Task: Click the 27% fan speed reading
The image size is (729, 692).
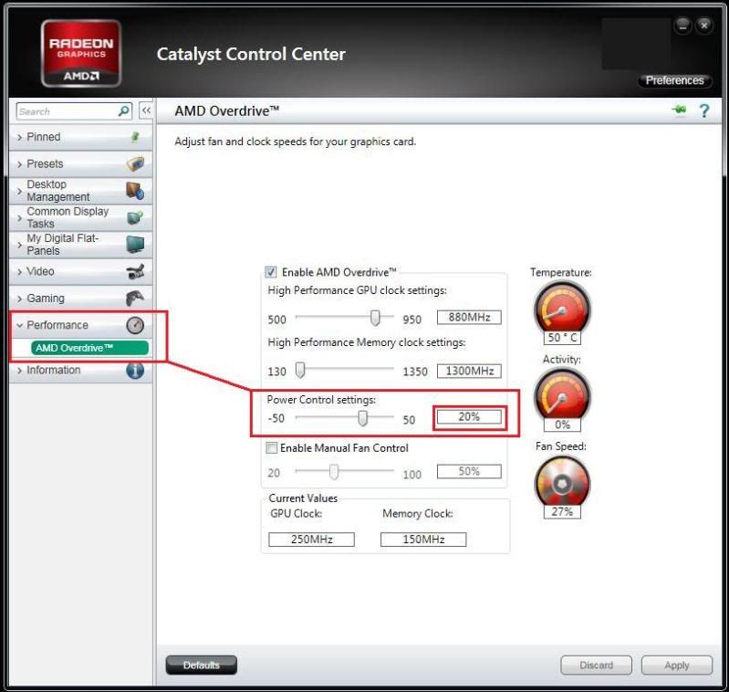Action: 562,511
